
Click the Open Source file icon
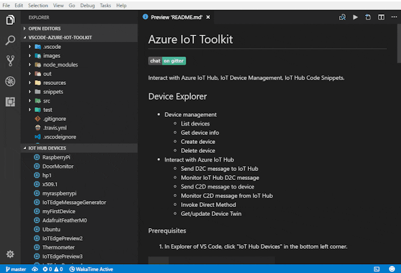coord(368,17)
